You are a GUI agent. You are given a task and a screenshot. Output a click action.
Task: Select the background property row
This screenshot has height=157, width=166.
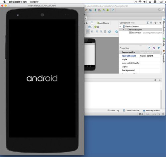(139, 70)
